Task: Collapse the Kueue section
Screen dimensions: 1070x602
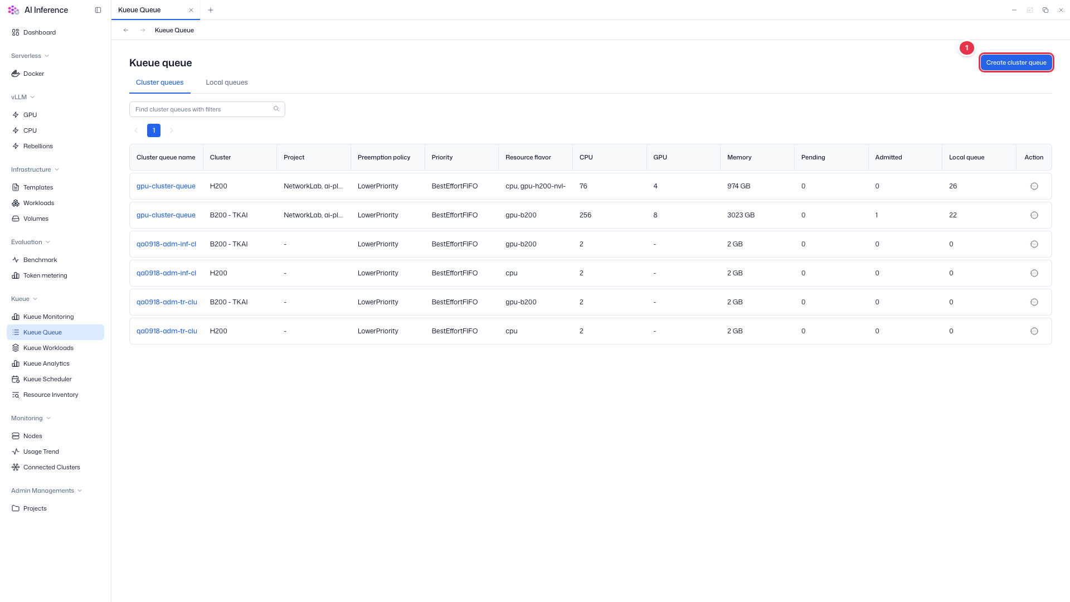Action: 25,299
